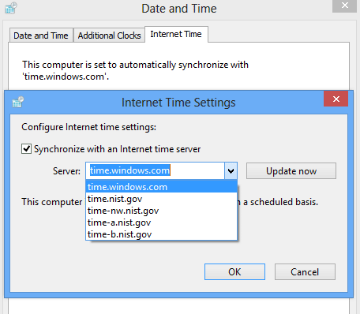Click the Internet Time Settings title bar
This screenshot has width=360, height=314.
point(178,103)
